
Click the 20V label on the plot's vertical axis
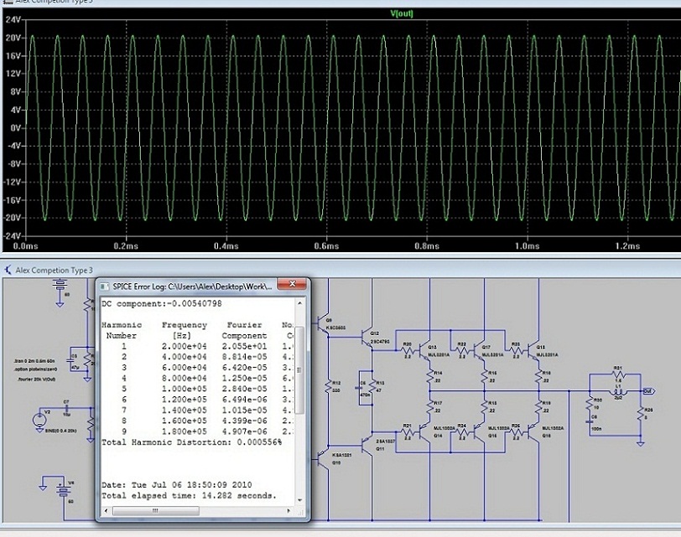13,38
